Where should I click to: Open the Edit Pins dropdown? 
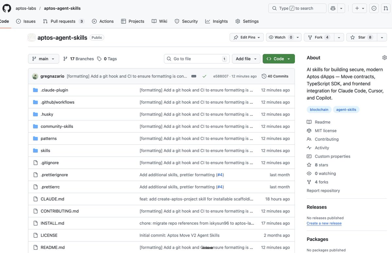click(x=247, y=37)
